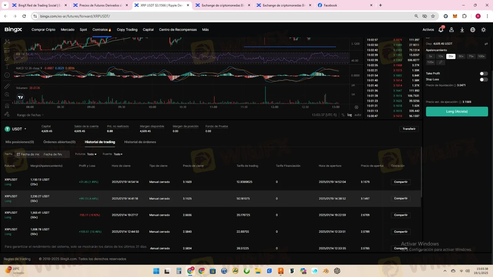This screenshot has width=493, height=277.
Task: Switch theme using the sun icon
Action: point(483,30)
